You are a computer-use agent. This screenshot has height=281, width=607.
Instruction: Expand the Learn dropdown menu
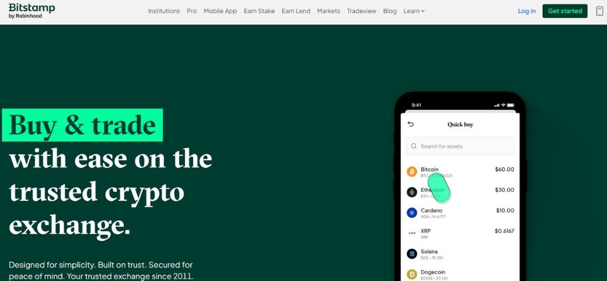[x=414, y=11]
